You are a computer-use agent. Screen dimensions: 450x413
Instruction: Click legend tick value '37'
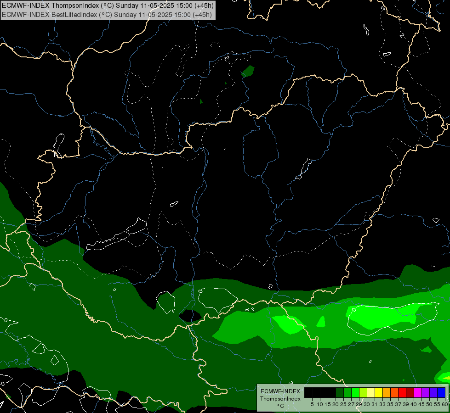pos(398,404)
